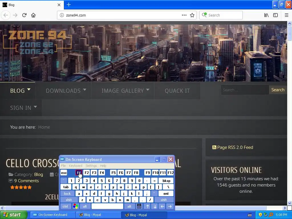Viewport: 292px width, 219px height.
Task: Open the Settings menu in On-Screen Keyboard
Action: coord(91,166)
